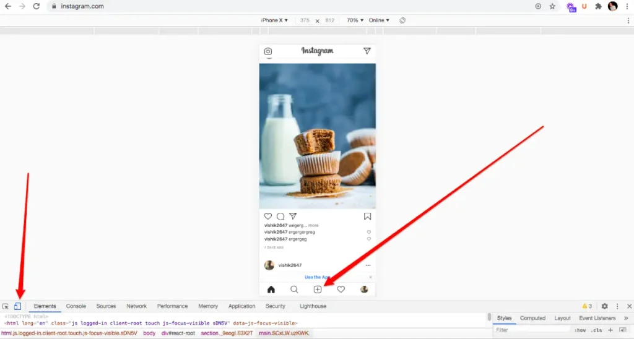Viewport: 634px width, 339px height.
Task: Go to Instagram home feed icon
Action: [271, 290]
